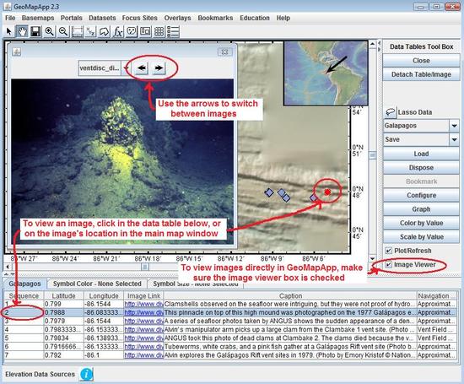Click the world inset overview map

[x=326, y=73]
